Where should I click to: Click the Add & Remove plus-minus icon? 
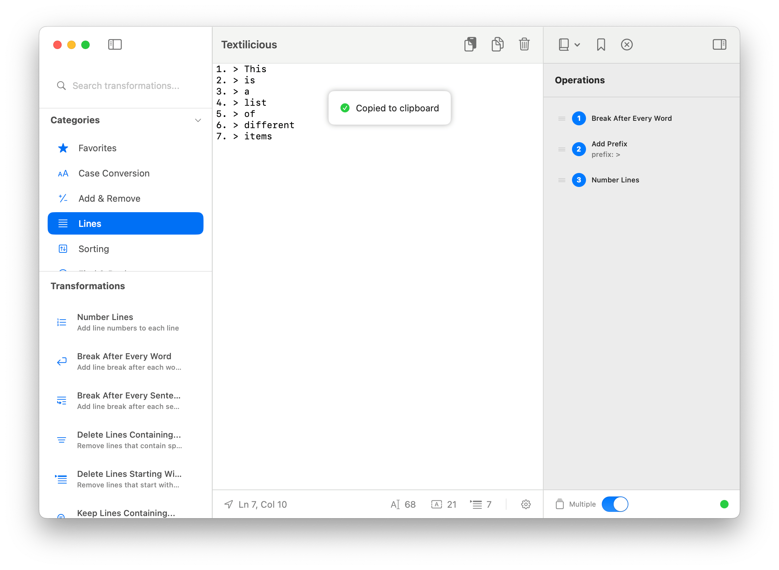tap(63, 198)
